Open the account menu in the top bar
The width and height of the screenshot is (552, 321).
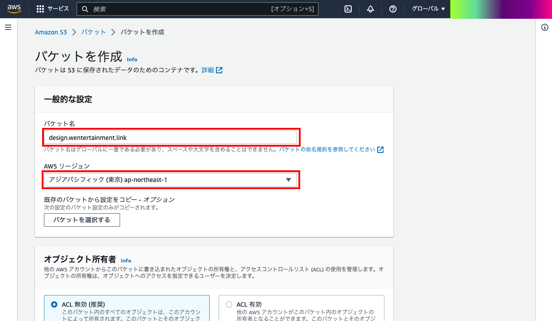(500, 9)
